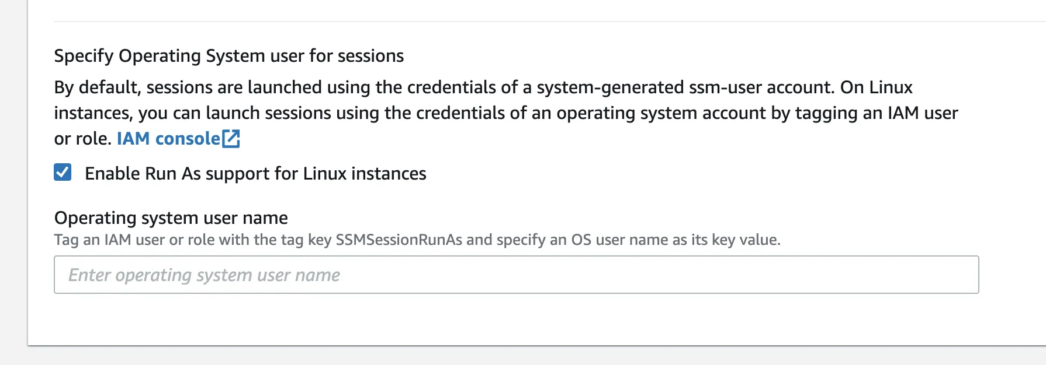
Task: Click the empty gray area below the panel
Action: (526, 356)
